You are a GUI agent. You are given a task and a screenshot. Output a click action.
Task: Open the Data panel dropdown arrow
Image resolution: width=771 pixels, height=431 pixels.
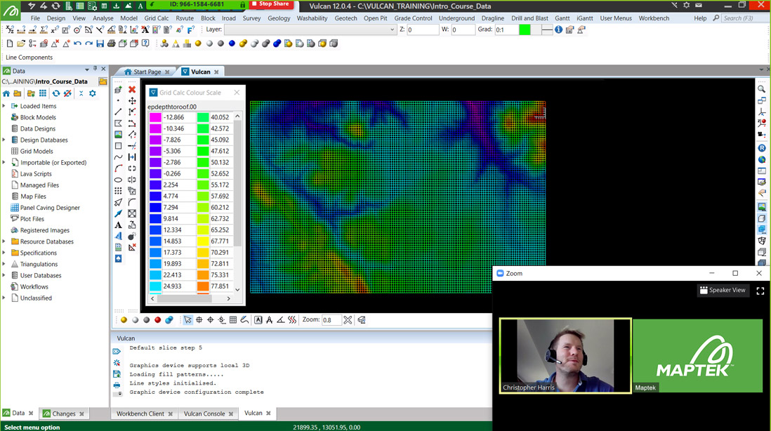tap(87, 69)
